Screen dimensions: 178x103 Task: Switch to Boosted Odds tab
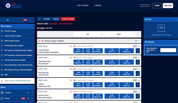(x=66, y=24)
